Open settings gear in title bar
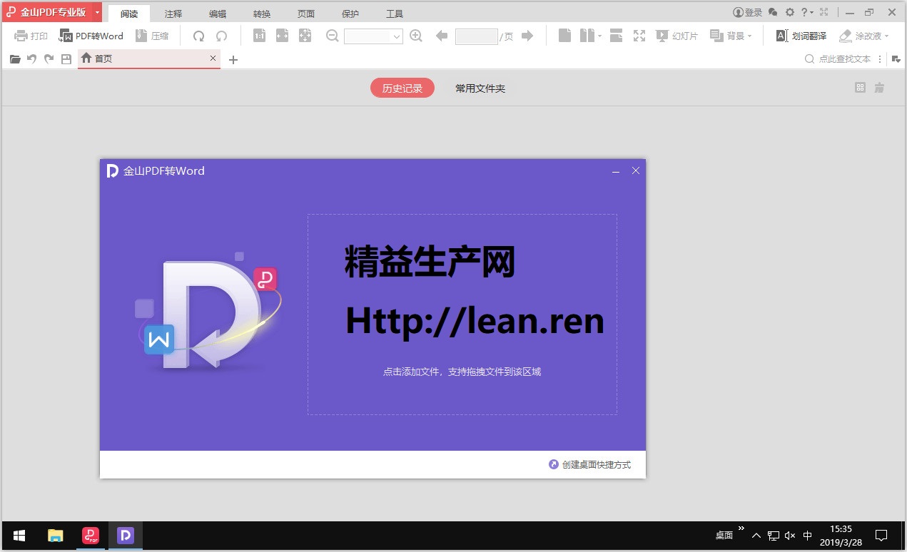This screenshot has height=552, width=907. point(790,12)
